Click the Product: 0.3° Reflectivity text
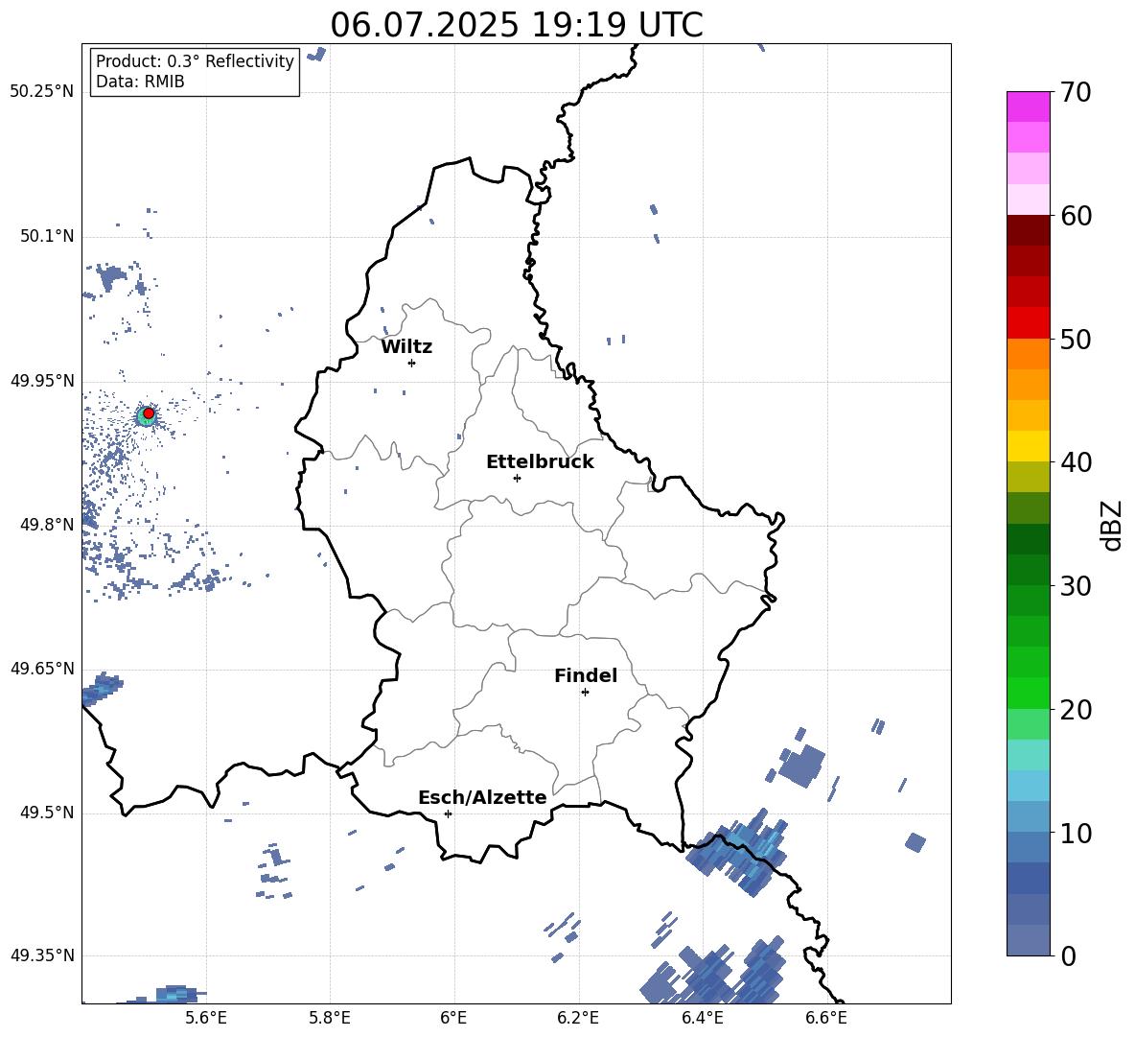Screen dimensions: 1135x1037 click(x=195, y=61)
